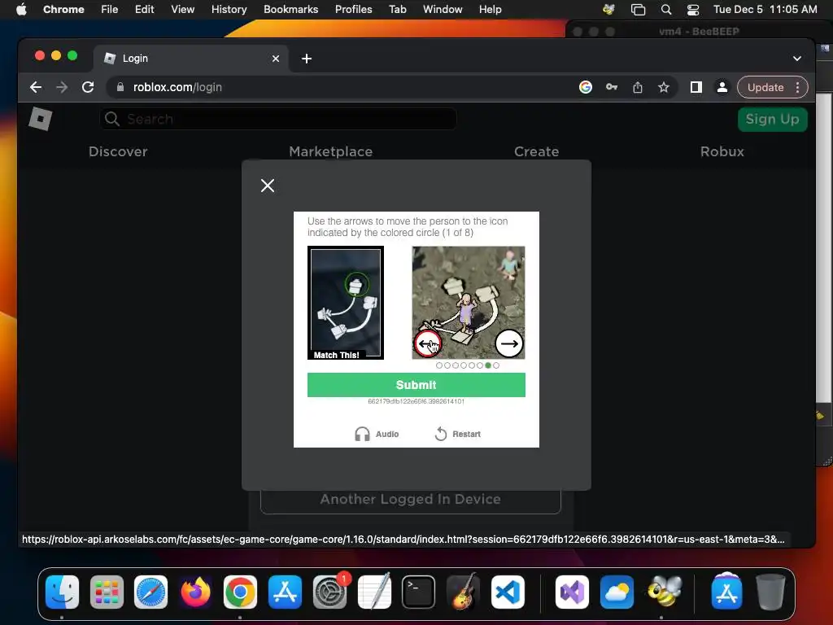The width and height of the screenshot is (833, 625).
Task: Open the Profiles menu
Action: (x=353, y=10)
